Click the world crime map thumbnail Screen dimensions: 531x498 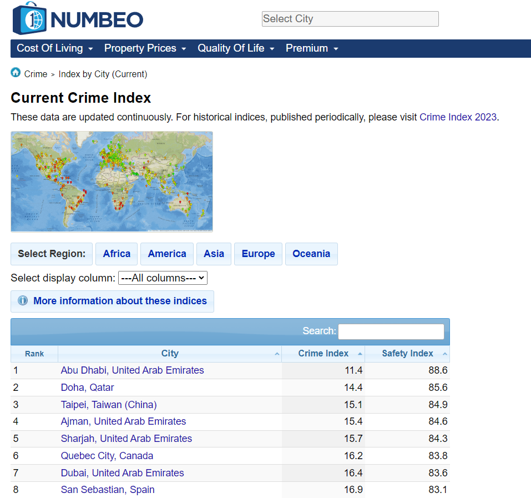coord(112,181)
